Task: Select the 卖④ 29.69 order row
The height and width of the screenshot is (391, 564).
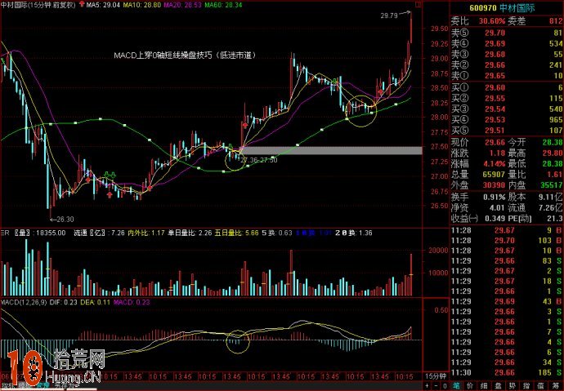Action: [x=507, y=44]
